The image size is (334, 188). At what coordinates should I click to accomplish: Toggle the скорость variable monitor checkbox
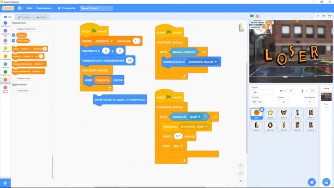(x=14, y=35)
